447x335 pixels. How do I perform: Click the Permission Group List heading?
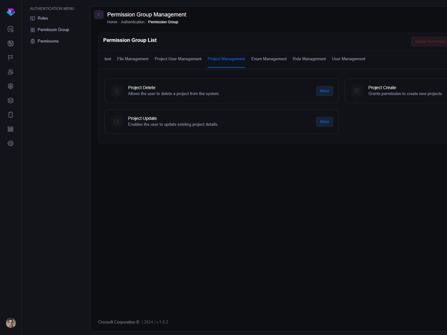click(130, 40)
